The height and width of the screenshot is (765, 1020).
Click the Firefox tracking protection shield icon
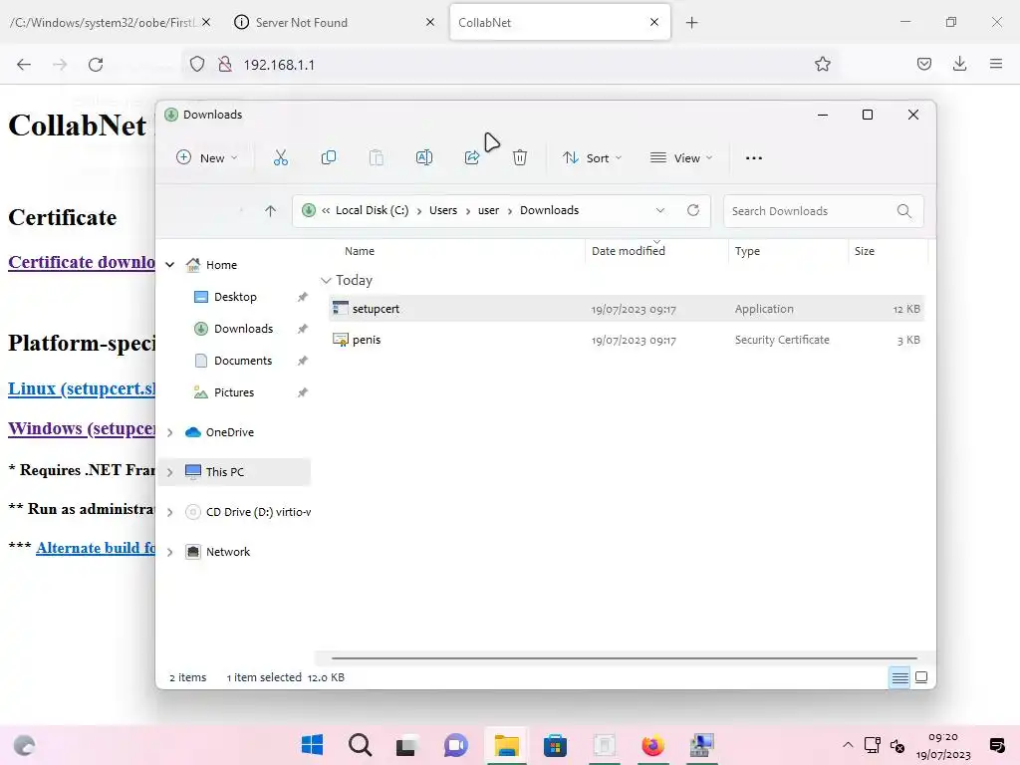pyautogui.click(x=197, y=64)
